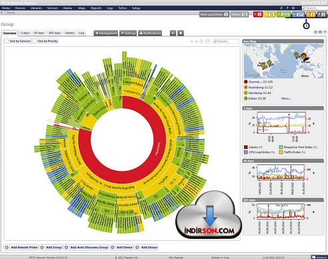This screenshot has width=328, height=259.
Task: Click the sunburst search field
Action: [226, 41]
